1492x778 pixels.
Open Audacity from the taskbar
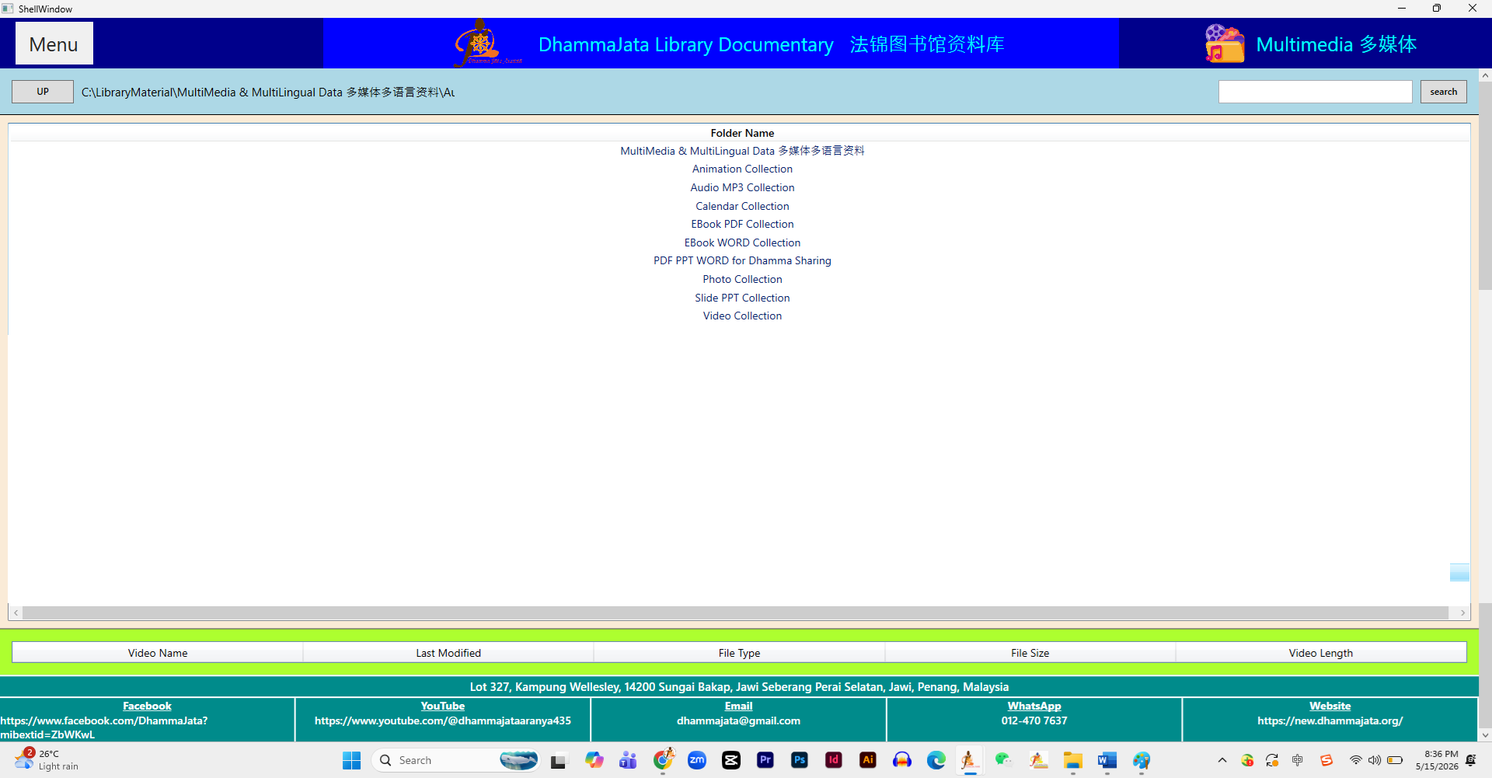pyautogui.click(x=902, y=760)
